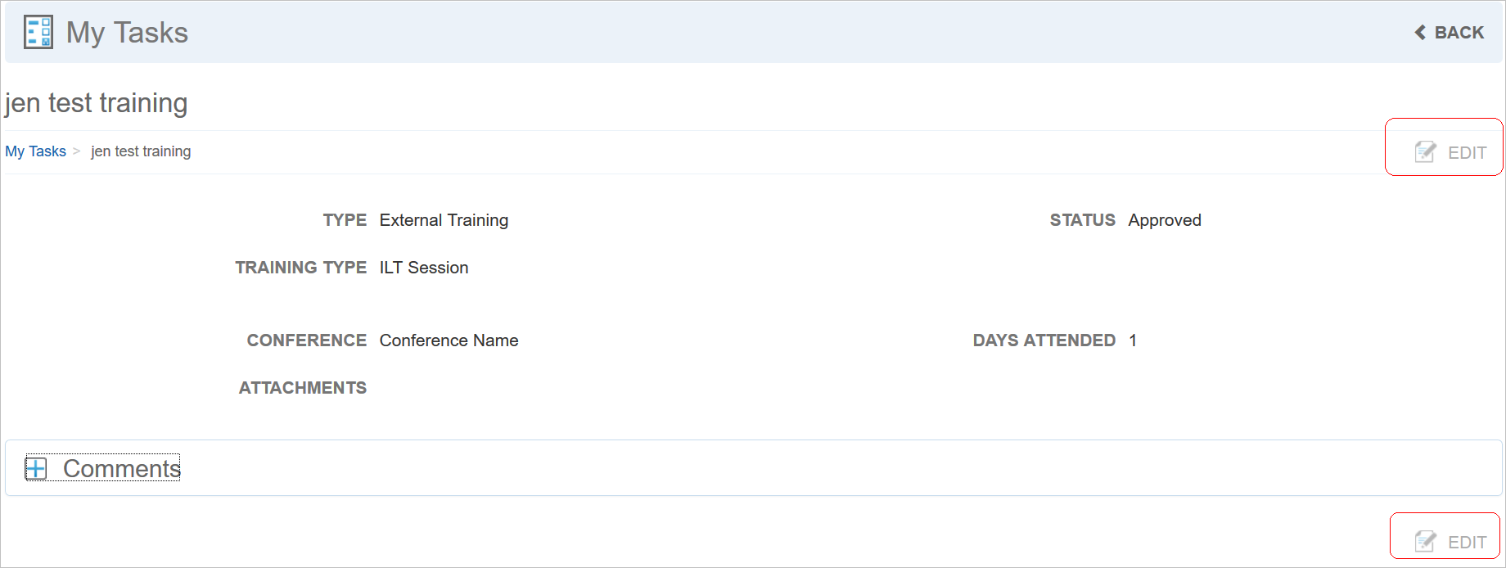Viewport: 1506px width, 568px height.
Task: Click the Conference Name value text
Action: [449, 340]
